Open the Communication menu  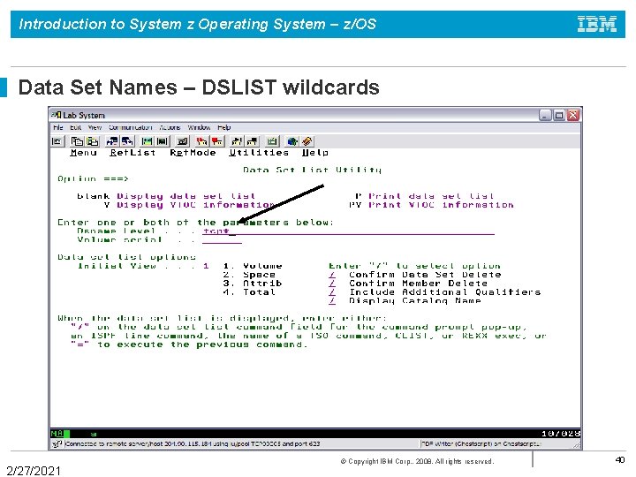tap(130, 127)
